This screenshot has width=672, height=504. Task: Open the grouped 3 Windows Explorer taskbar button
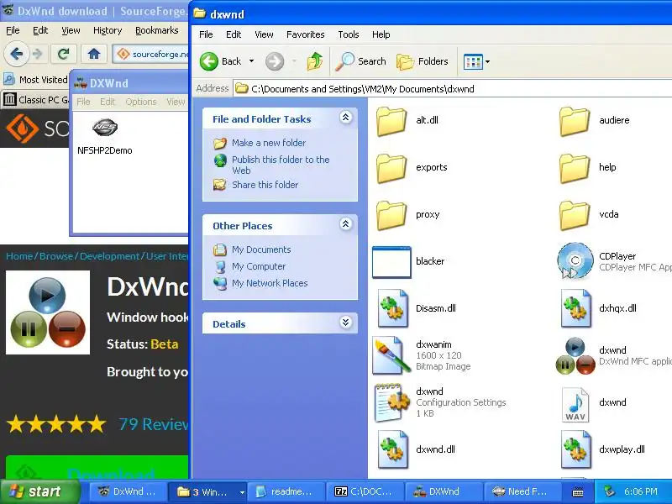(207, 491)
